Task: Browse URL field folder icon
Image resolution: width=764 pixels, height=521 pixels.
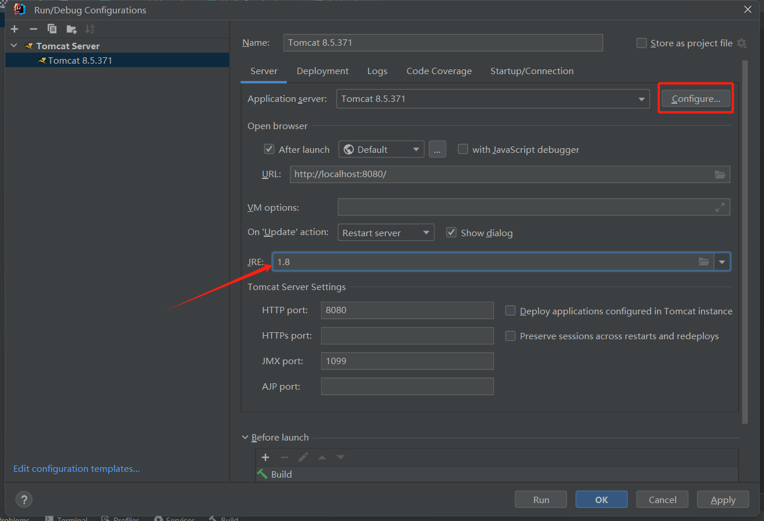Action: (x=720, y=174)
